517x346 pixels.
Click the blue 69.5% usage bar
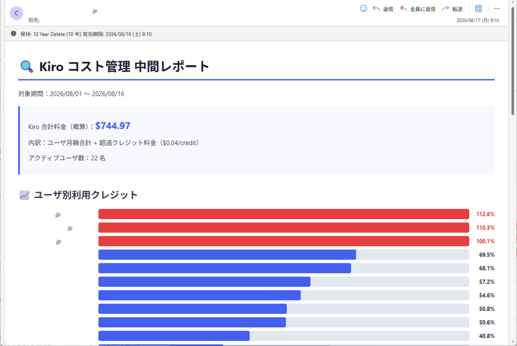[227, 255]
